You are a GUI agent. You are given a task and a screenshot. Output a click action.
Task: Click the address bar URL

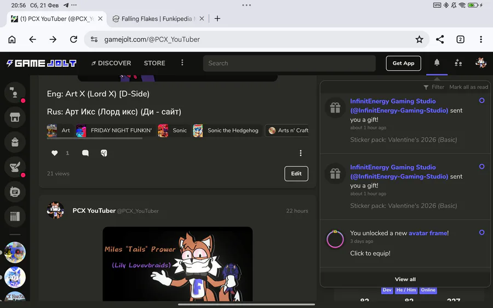(x=152, y=39)
